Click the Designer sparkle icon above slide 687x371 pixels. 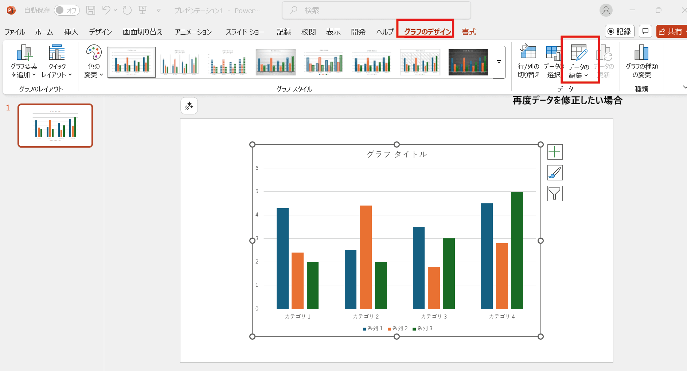pos(189,106)
